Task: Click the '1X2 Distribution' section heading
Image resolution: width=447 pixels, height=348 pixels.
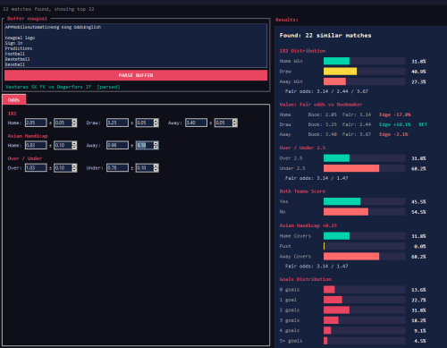Action: 302,51
